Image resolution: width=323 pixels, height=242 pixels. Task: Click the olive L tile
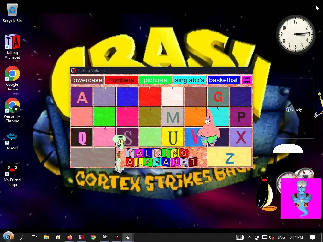coord(150,117)
